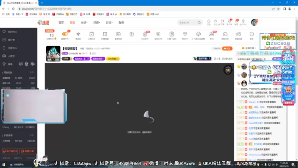Open the gauge 充能任务 icon

(x=225, y=34)
